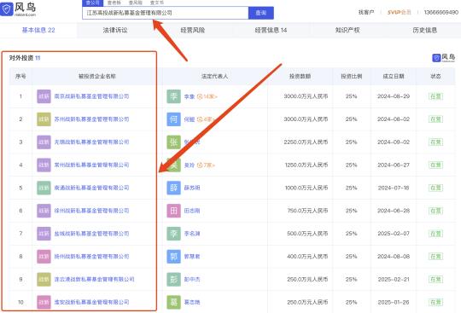
Task: Click avatar icon of 连云港战新私募基金管理有限公司
Action: click(44, 280)
